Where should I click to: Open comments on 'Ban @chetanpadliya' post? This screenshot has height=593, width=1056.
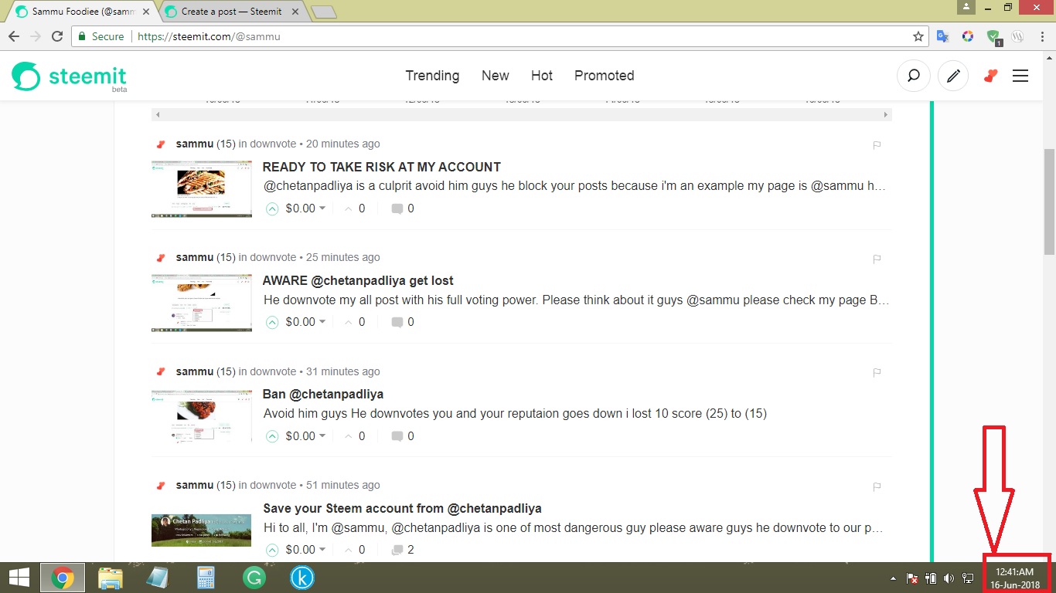403,436
